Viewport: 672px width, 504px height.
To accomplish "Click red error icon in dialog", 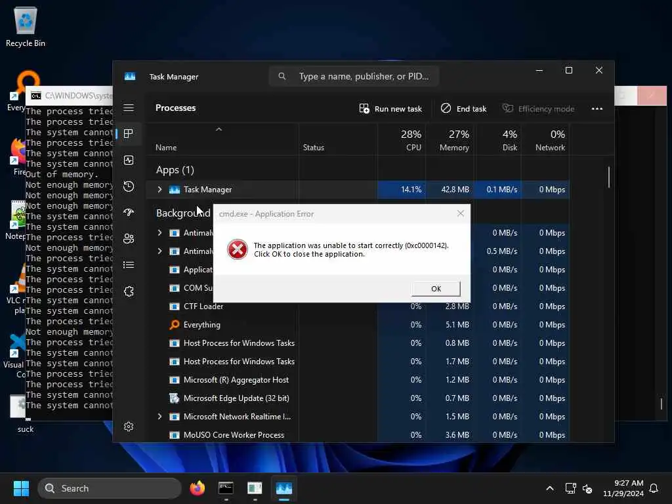I will click(238, 249).
